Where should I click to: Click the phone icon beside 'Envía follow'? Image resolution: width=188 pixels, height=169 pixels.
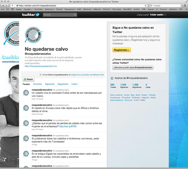click(x=40, y=75)
